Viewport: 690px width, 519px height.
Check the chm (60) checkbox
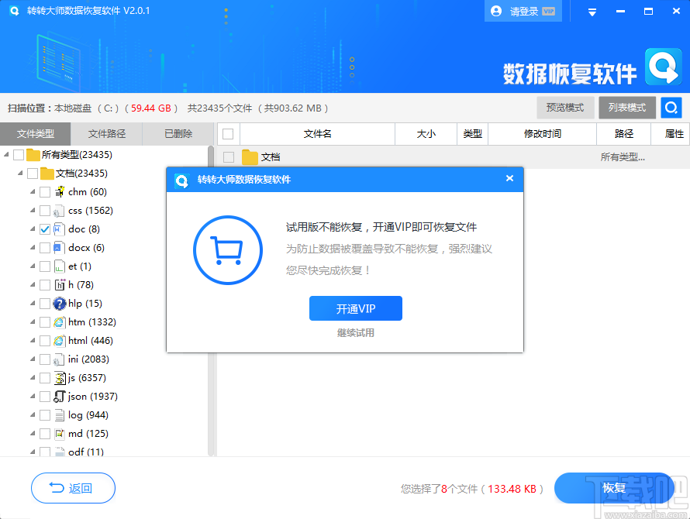pos(45,192)
